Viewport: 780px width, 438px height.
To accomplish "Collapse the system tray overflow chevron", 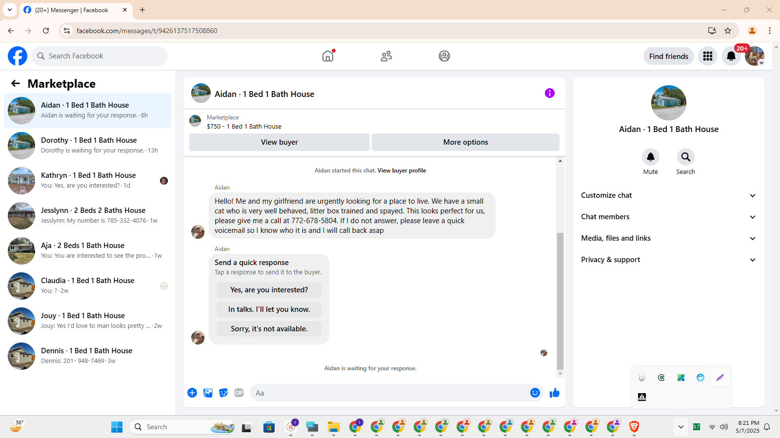I will click(x=680, y=427).
